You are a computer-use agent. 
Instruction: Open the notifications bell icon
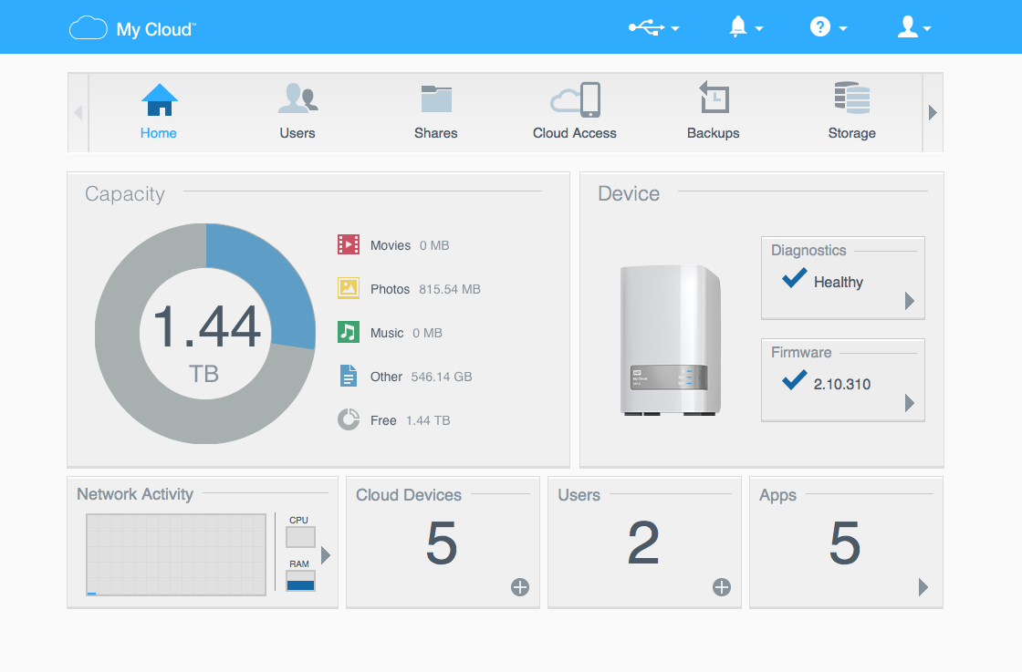(x=738, y=26)
